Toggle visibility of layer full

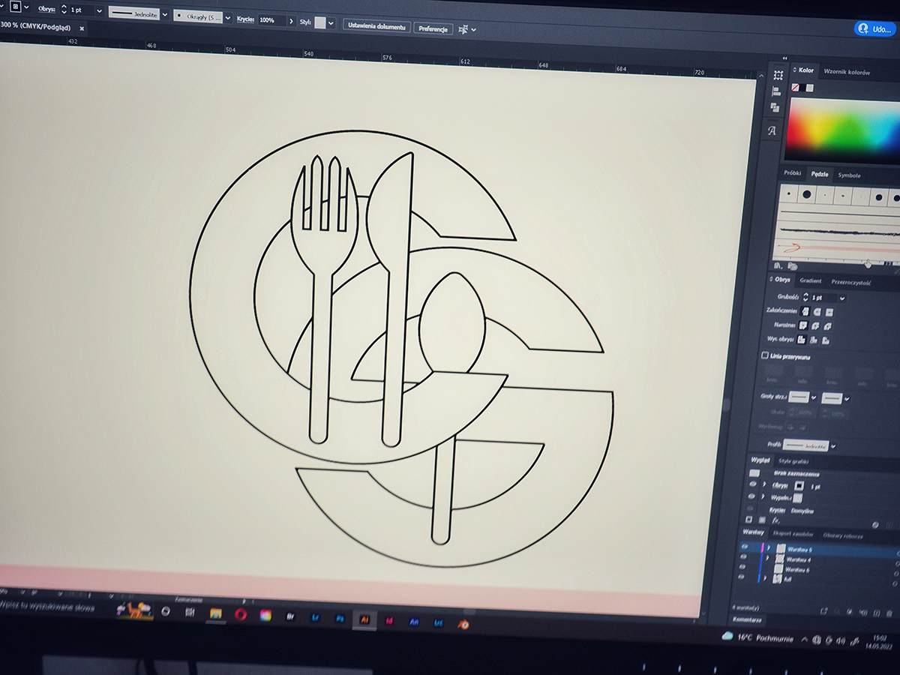pos(742,577)
